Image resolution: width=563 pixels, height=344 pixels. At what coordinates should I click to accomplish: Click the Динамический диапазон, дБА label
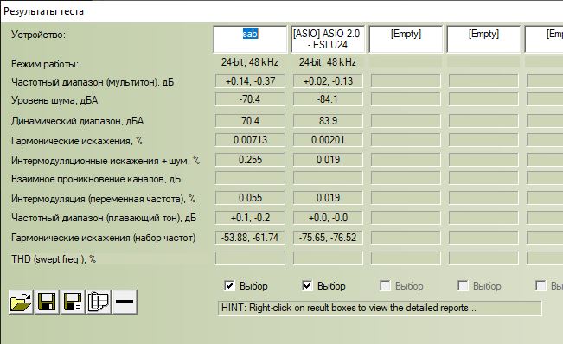[x=78, y=121]
